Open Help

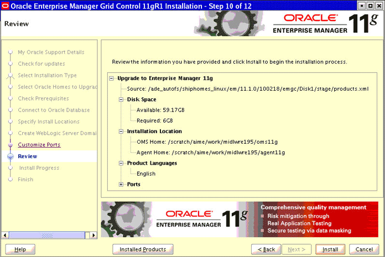click(x=20, y=249)
